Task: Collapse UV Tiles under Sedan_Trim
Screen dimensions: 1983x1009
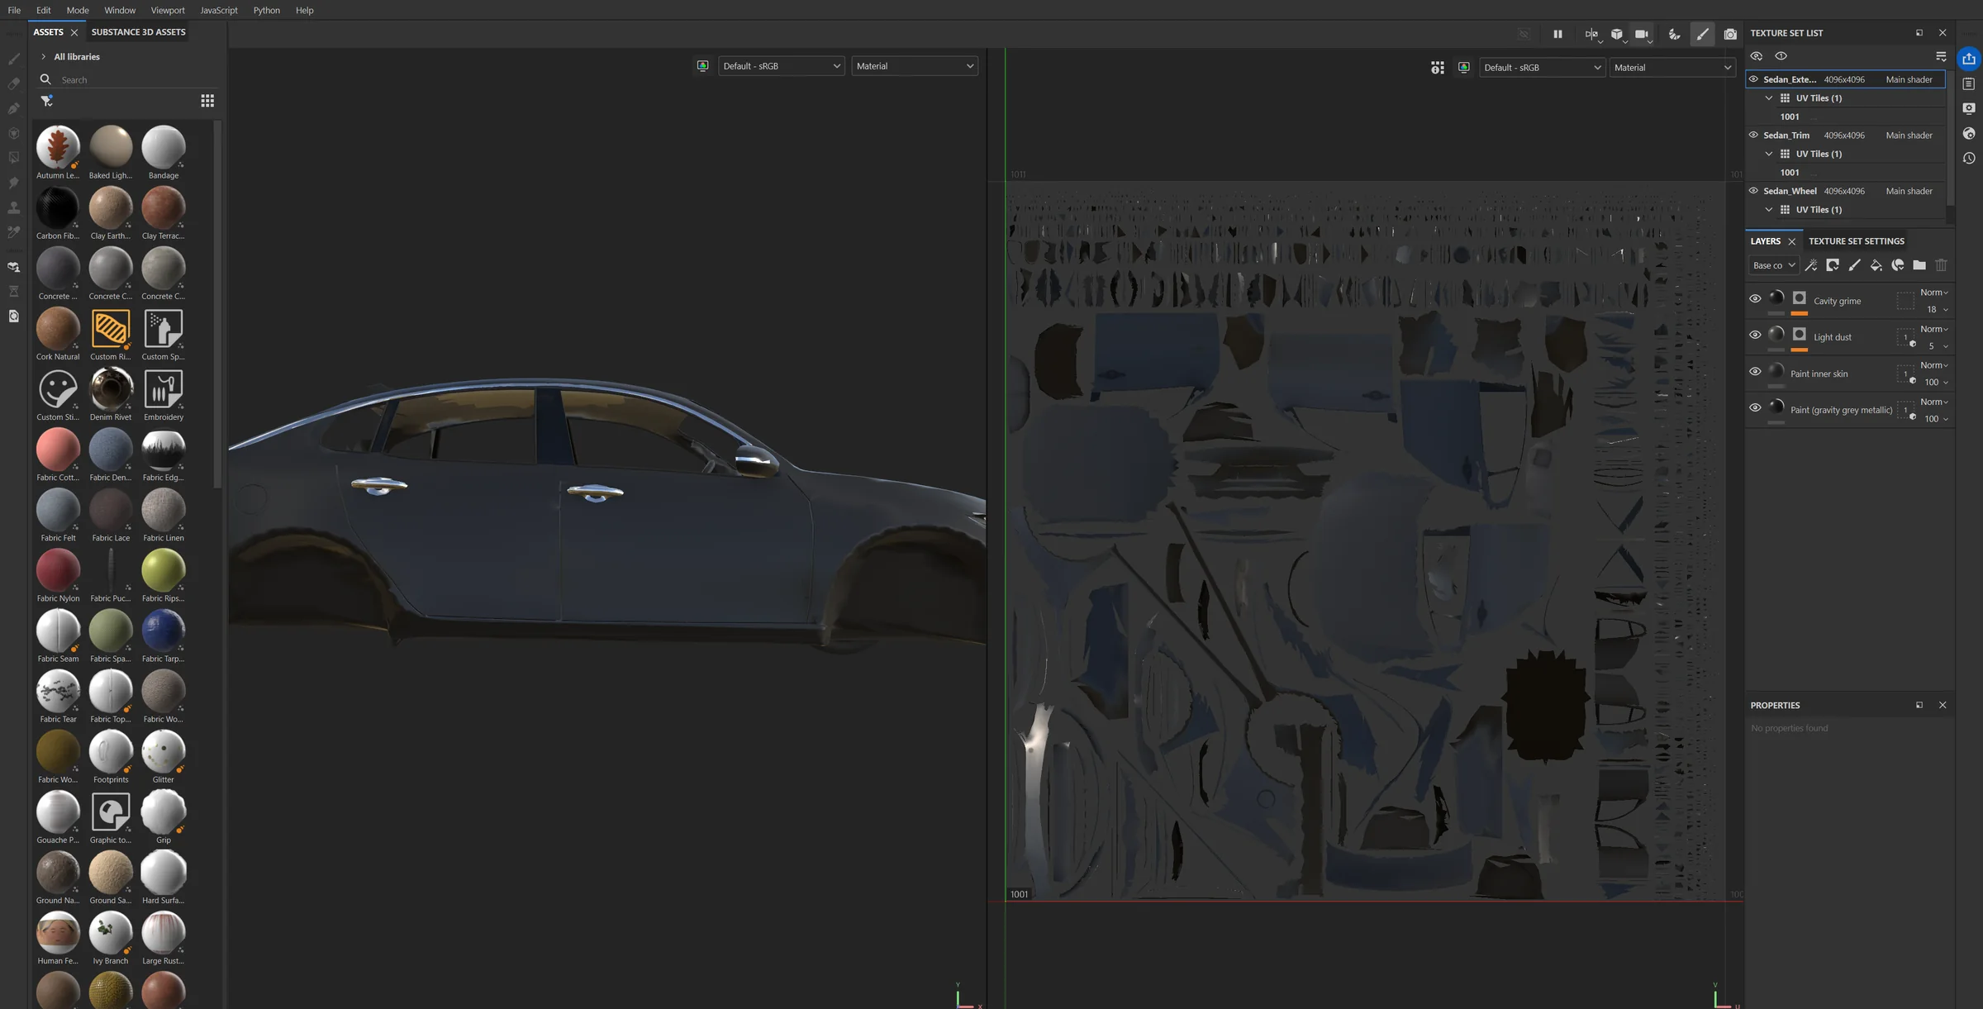Action: pos(1769,154)
